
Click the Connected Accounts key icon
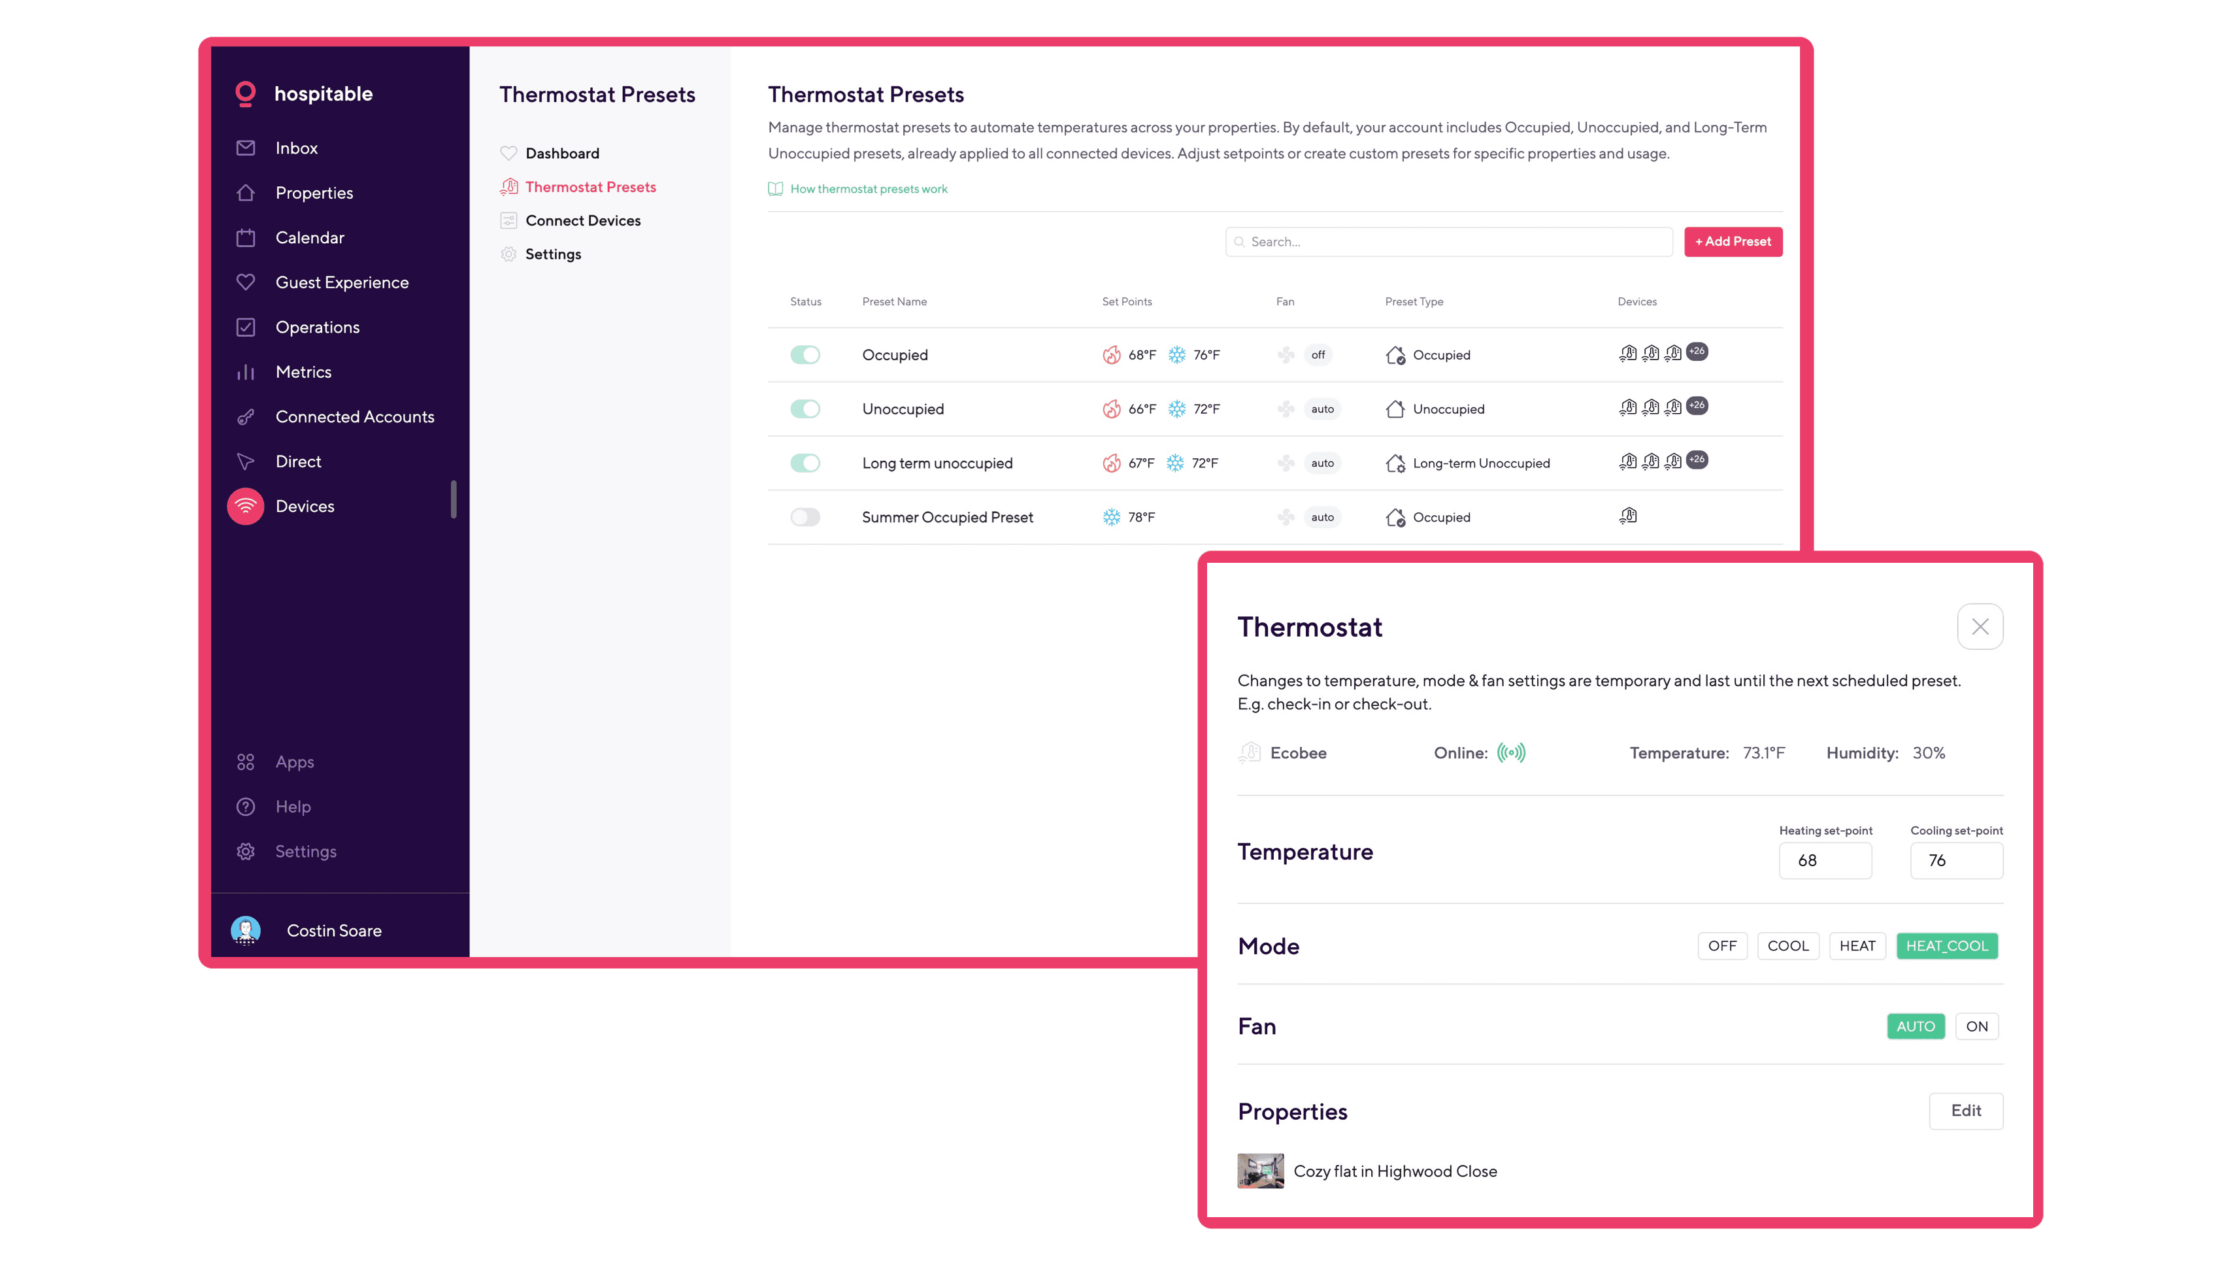pyautogui.click(x=245, y=417)
